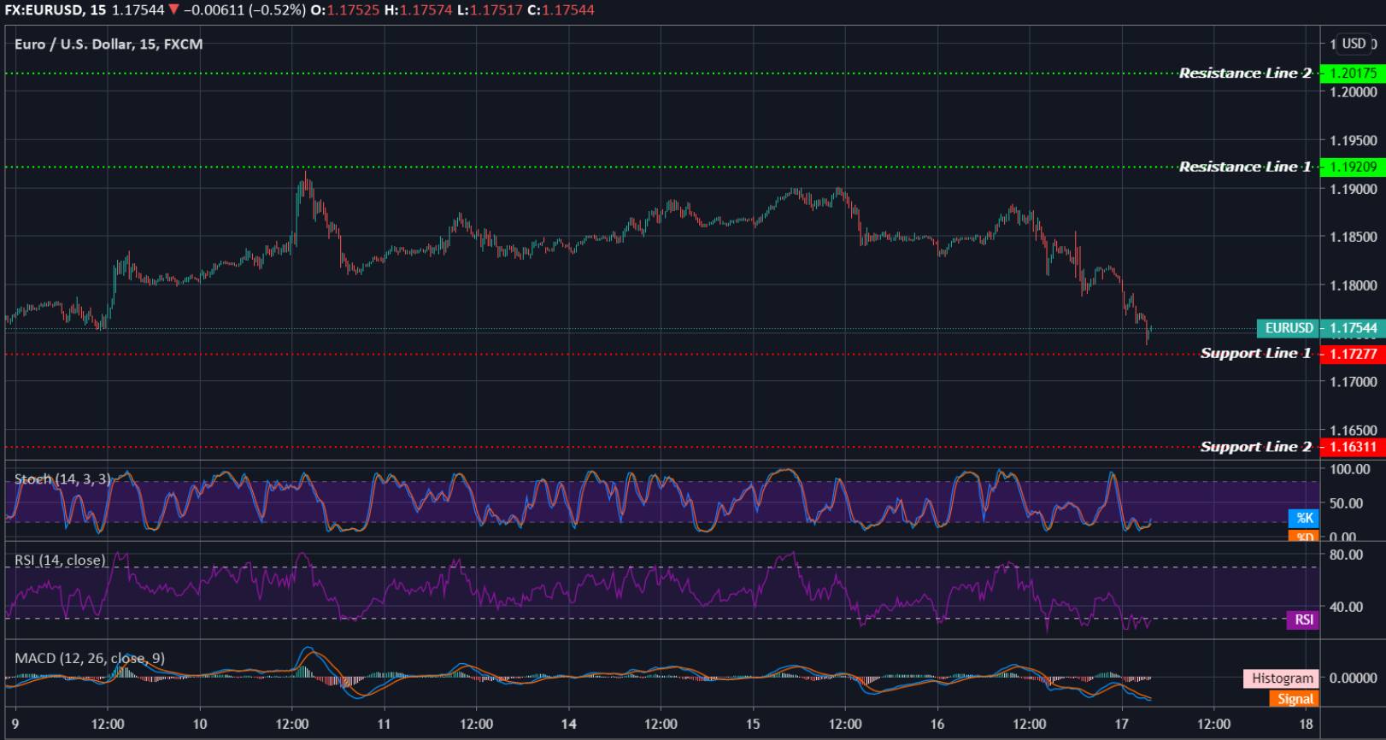Click the close value C:1.17544

[x=561, y=10]
